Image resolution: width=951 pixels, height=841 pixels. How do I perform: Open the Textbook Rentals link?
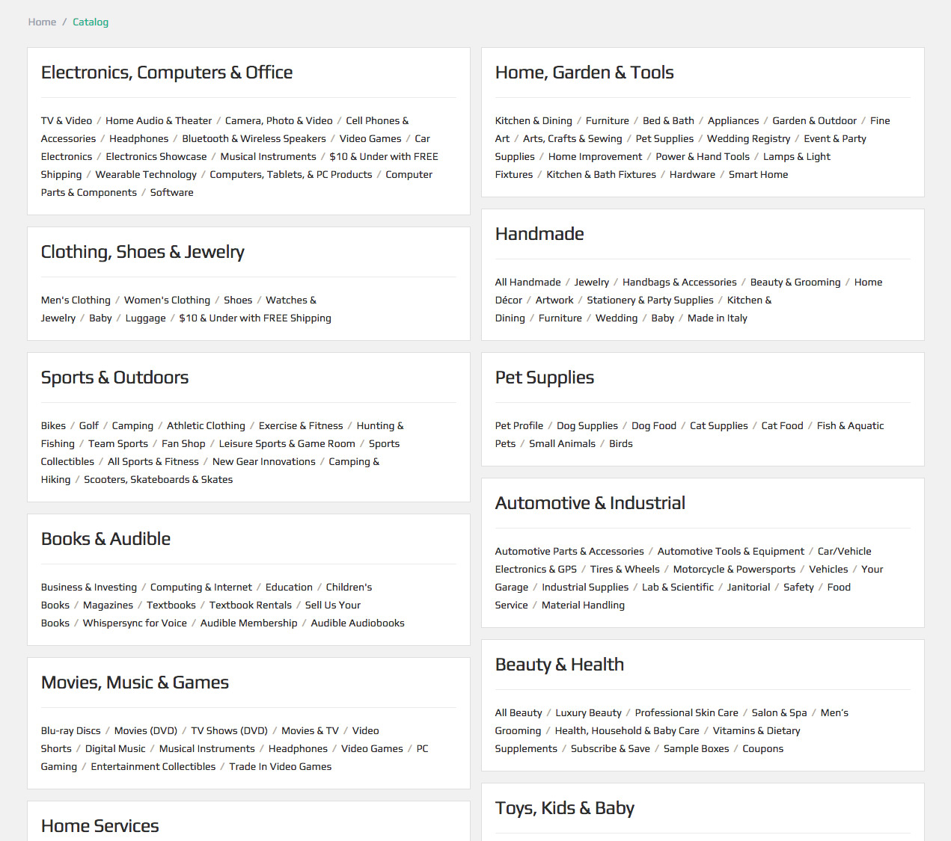pos(251,605)
